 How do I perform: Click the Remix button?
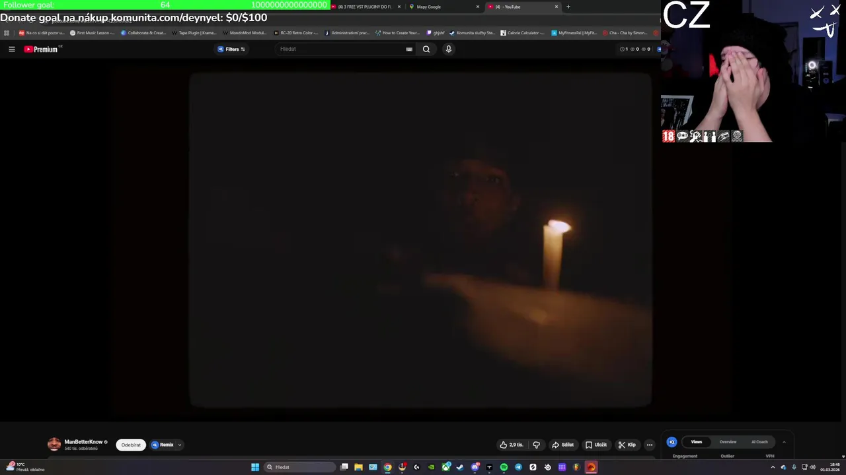[x=163, y=445]
